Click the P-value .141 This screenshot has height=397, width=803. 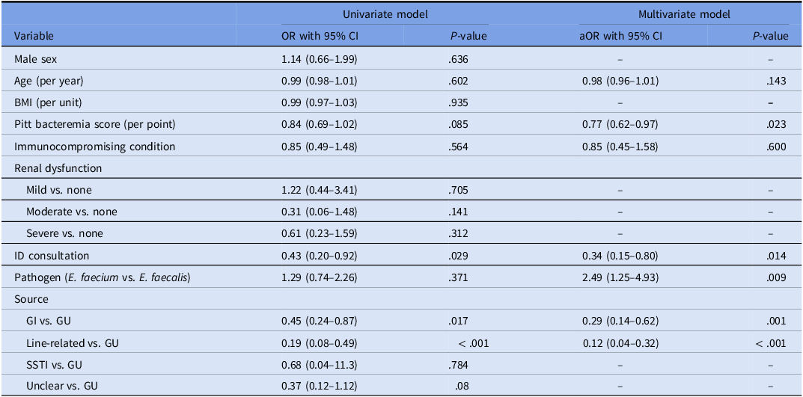(x=458, y=212)
